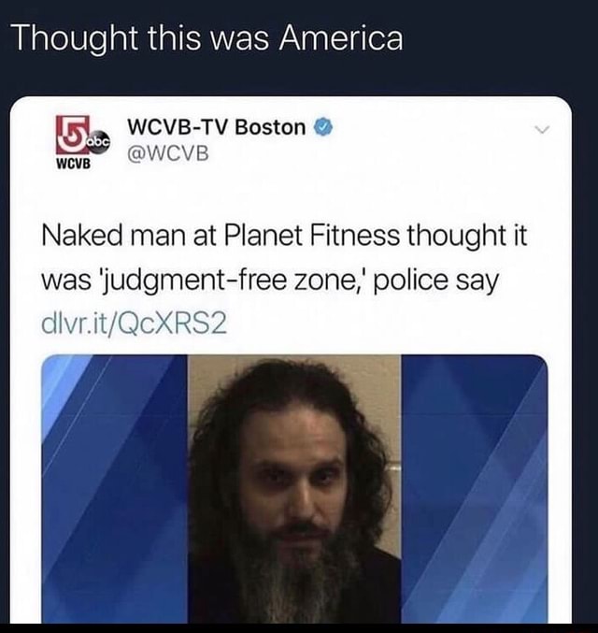
Task: Click the blue verified checkmark badge
Action: 322,127
